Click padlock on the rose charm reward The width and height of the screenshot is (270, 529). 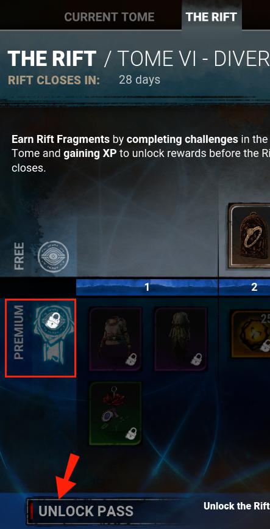[132, 433]
